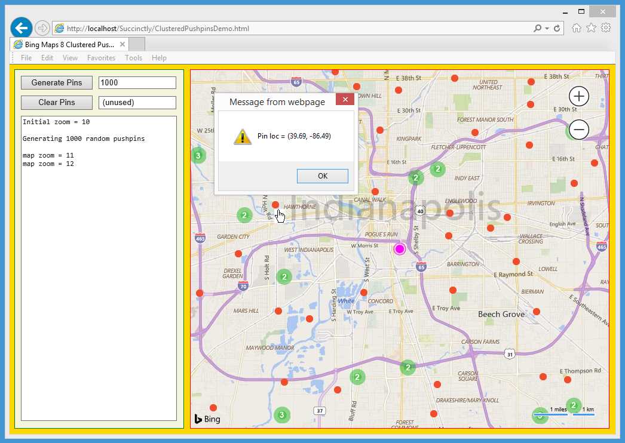Click the red pushpin near Canal Walk
This screenshot has height=443, width=625.
tap(375, 192)
